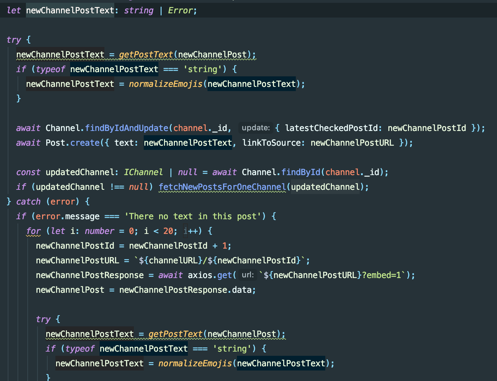Screen dimensions: 497x381
Task: Click error.message in the if condition
Action: tap(68, 216)
